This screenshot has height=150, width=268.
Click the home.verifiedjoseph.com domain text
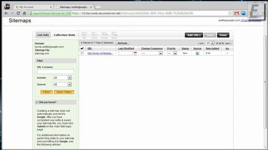click(49, 47)
